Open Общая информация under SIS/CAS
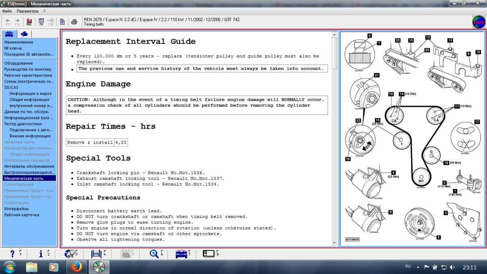Viewport: 487px width, 274px height. (29, 99)
